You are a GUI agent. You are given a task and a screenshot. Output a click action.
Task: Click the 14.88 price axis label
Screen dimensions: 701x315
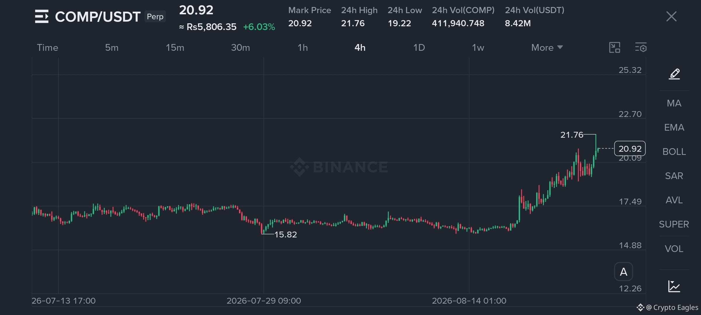coord(630,245)
